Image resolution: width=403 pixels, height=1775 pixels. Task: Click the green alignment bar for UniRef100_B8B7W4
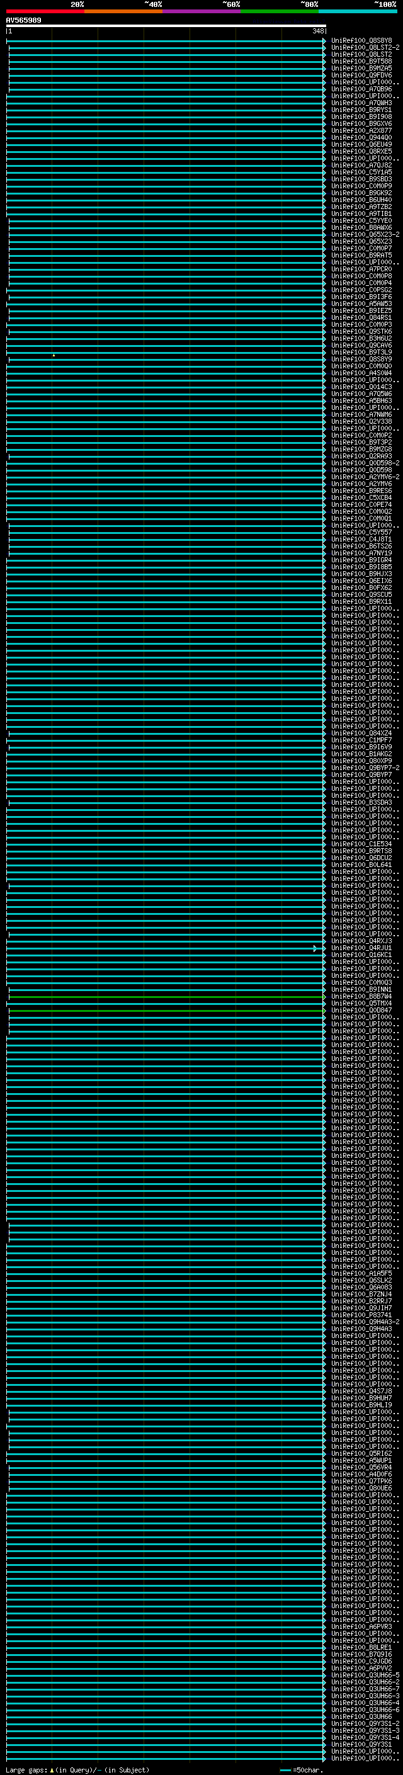pyautogui.click(x=166, y=996)
